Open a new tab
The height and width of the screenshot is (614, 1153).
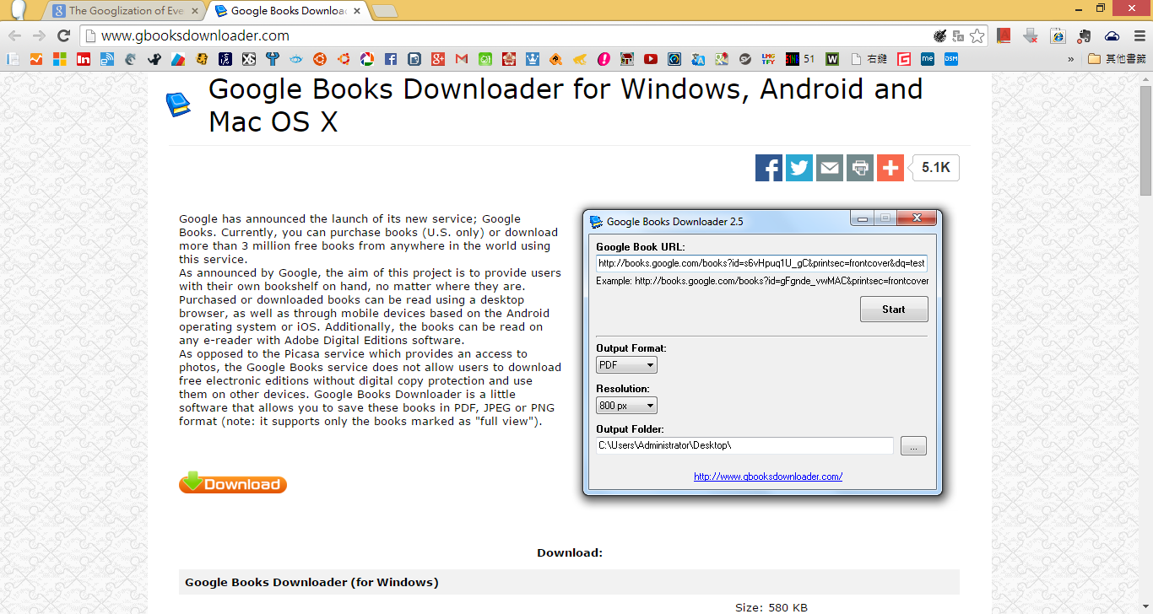[x=384, y=11]
